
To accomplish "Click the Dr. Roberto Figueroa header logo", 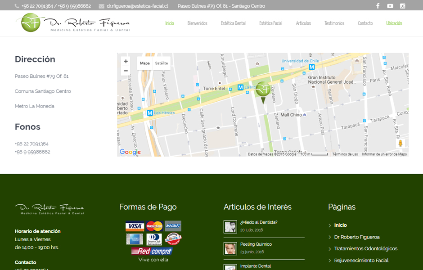I will [x=73, y=22].
